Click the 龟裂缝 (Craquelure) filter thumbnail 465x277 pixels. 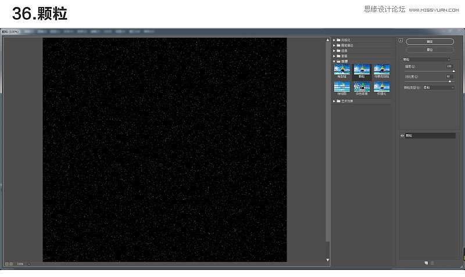click(x=342, y=69)
